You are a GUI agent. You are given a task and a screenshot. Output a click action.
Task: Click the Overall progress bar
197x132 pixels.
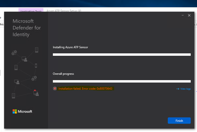[x=122, y=81]
